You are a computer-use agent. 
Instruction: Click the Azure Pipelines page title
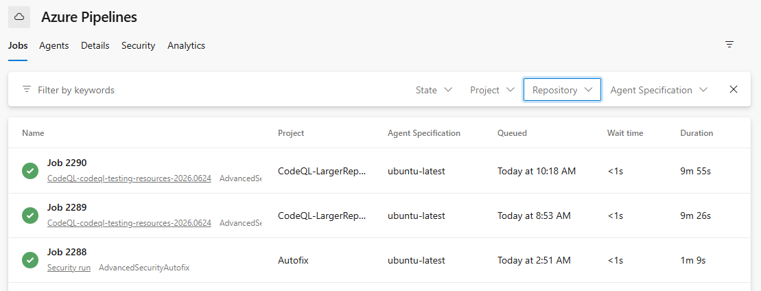[89, 17]
